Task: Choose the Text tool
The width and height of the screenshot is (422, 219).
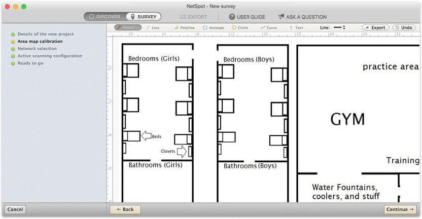Action: click(x=296, y=27)
